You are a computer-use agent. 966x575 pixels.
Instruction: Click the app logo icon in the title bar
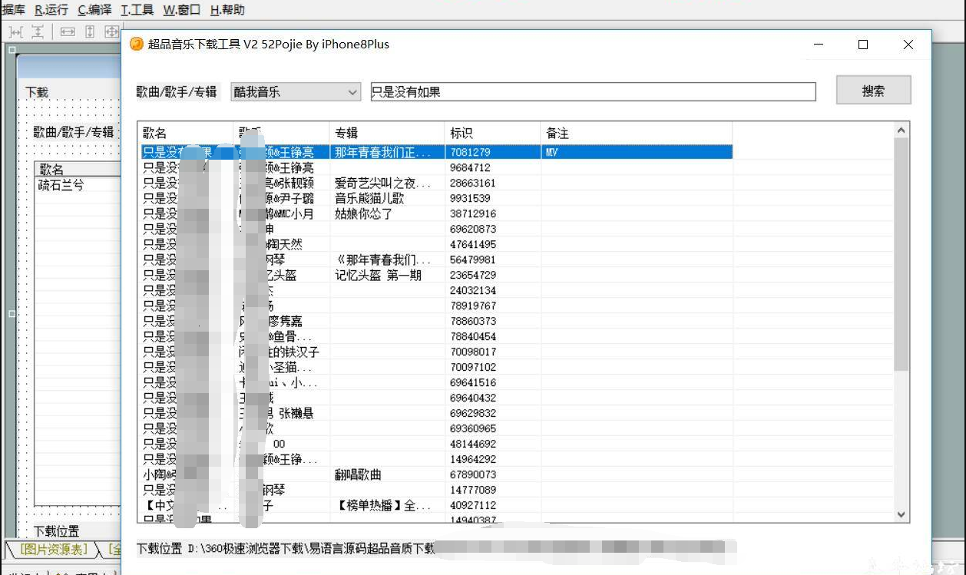point(135,45)
